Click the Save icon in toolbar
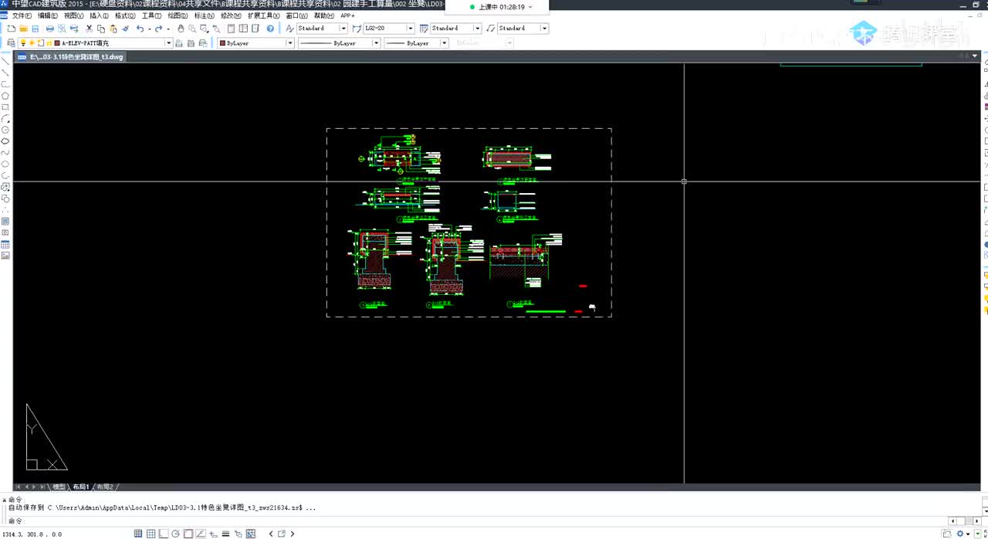The image size is (988, 539). click(x=36, y=29)
